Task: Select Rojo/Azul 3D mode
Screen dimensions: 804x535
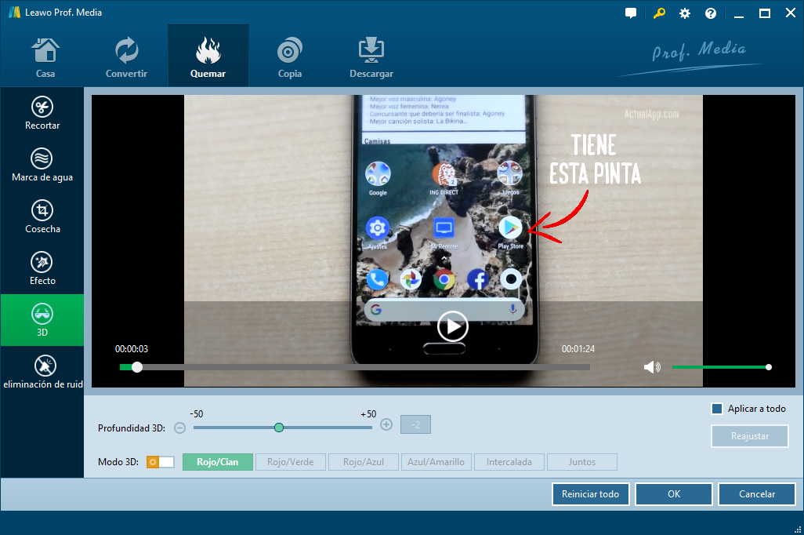Action: point(364,462)
